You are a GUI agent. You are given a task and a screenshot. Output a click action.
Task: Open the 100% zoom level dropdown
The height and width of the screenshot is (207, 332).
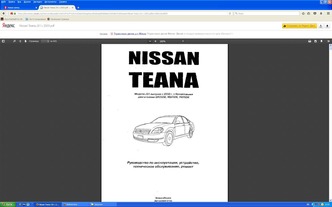[x=171, y=41]
